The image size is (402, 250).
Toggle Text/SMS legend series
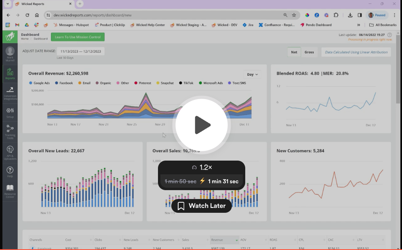pos(237,83)
